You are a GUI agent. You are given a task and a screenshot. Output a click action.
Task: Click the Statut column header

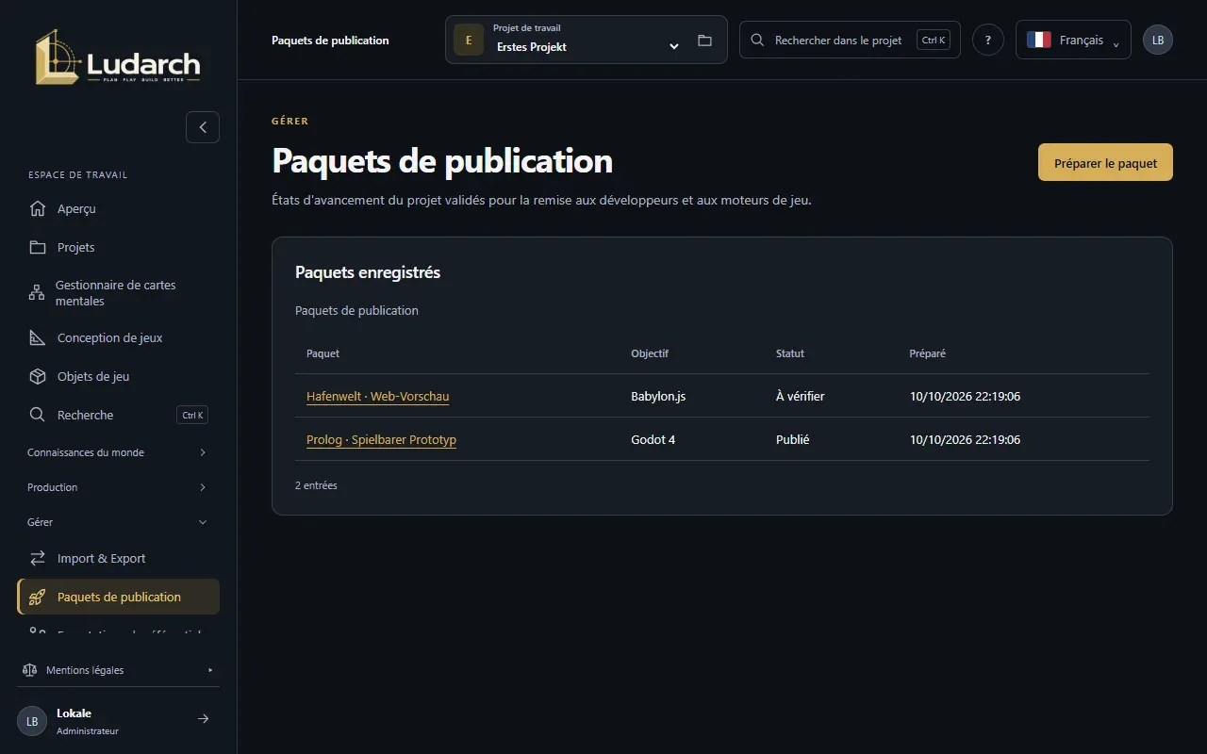pos(790,353)
